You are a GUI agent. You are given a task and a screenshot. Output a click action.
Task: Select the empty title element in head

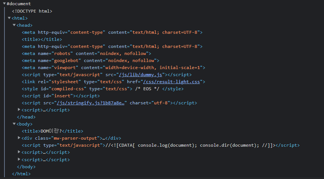click(42, 39)
